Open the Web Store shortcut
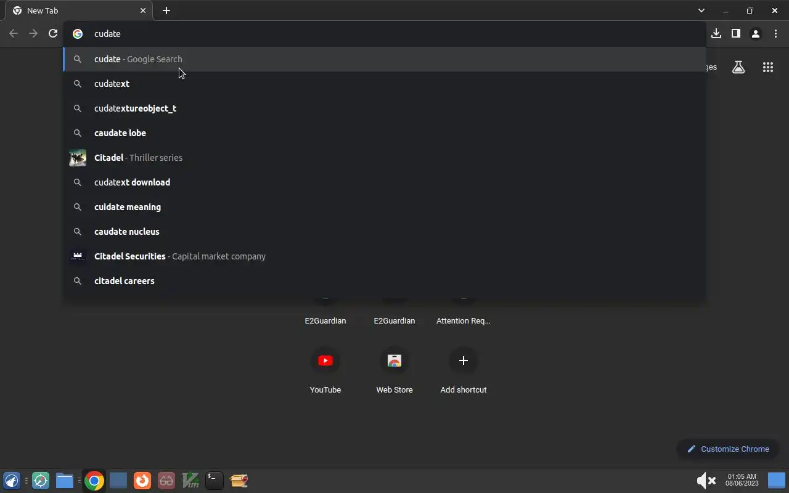Screen dimensions: 789x493 click(x=394, y=370)
